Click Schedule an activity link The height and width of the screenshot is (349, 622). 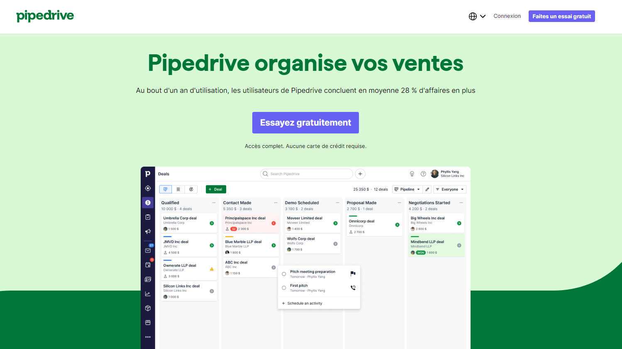tap(302, 303)
